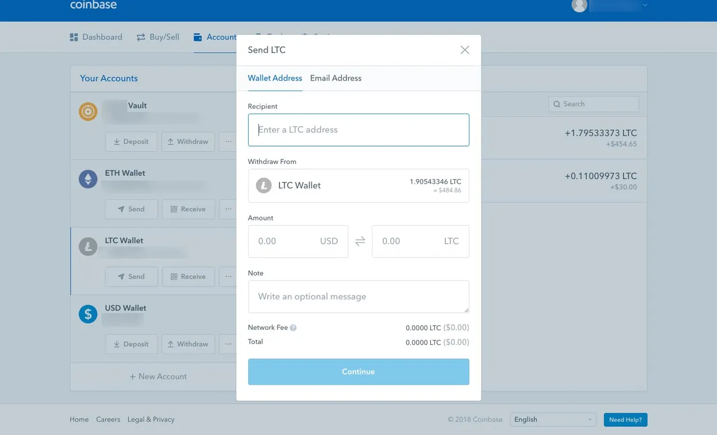This screenshot has width=717, height=435.
Task: Click the Litecoin icon in Withdraw From
Action: (x=264, y=185)
